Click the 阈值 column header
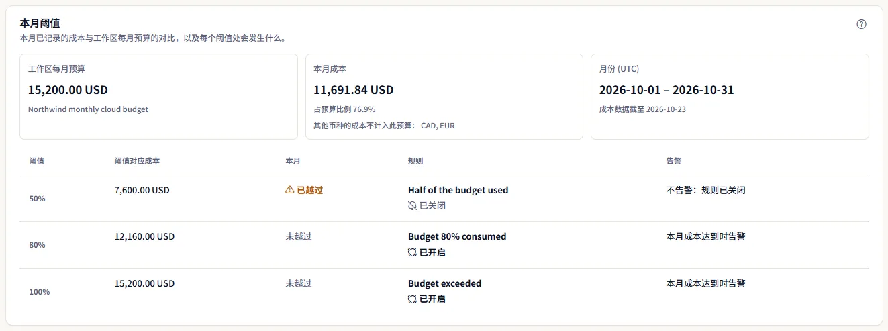Image resolution: width=888 pixels, height=331 pixels. coord(37,161)
